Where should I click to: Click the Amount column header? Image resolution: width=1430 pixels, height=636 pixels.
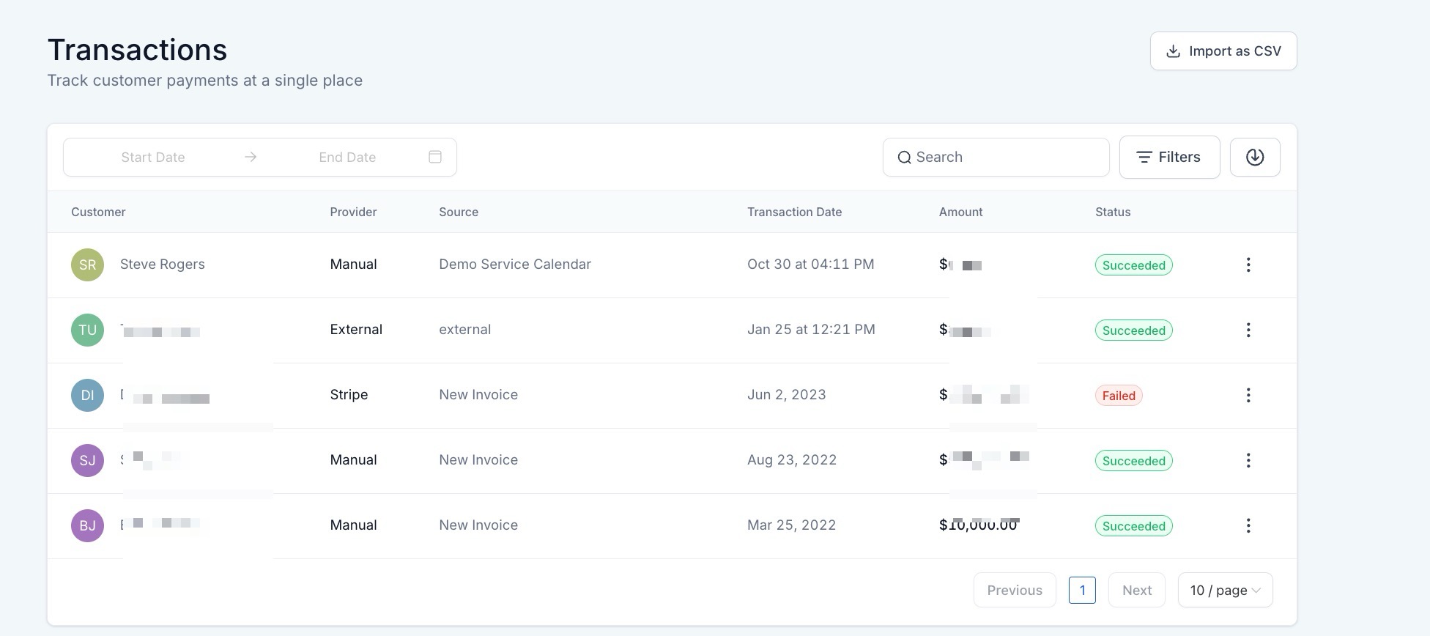[960, 212]
